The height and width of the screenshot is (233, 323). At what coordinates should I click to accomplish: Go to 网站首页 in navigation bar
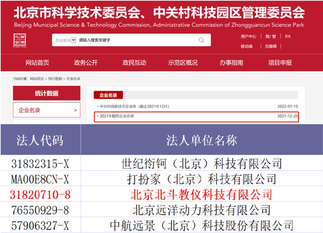pyautogui.click(x=37, y=63)
